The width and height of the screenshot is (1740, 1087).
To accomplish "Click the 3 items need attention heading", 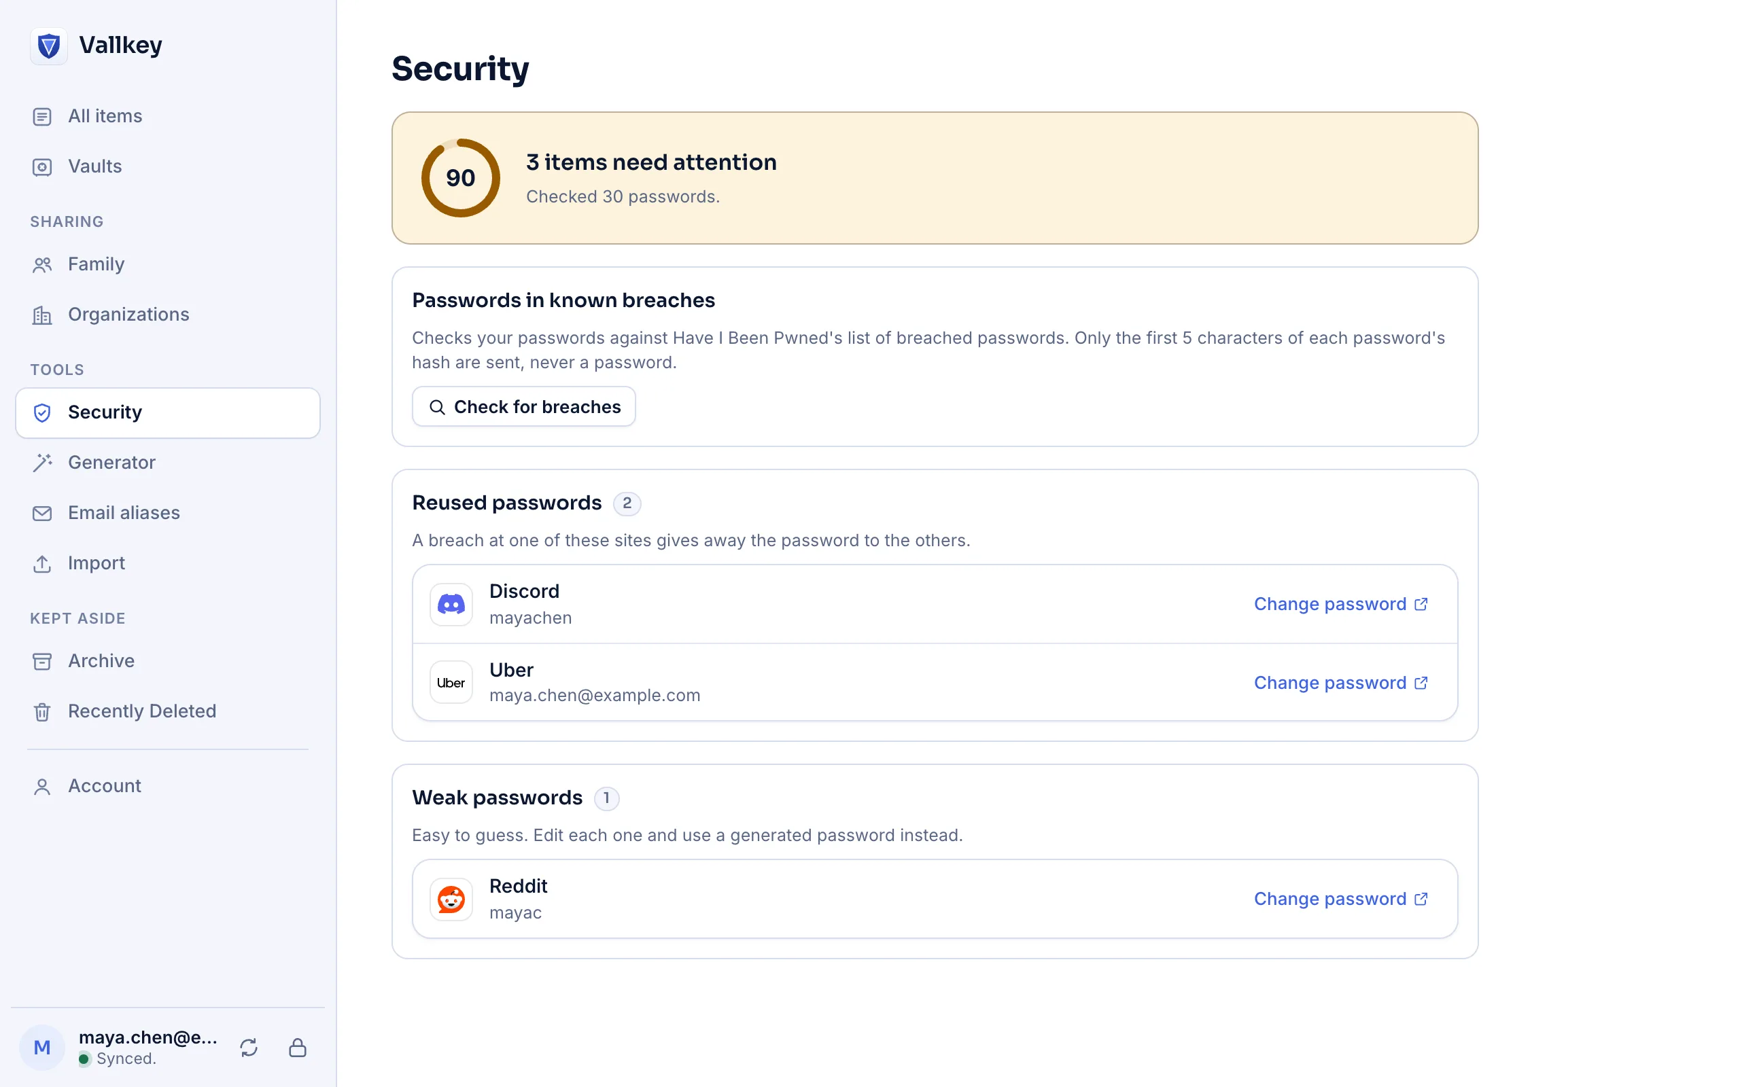I will (651, 162).
